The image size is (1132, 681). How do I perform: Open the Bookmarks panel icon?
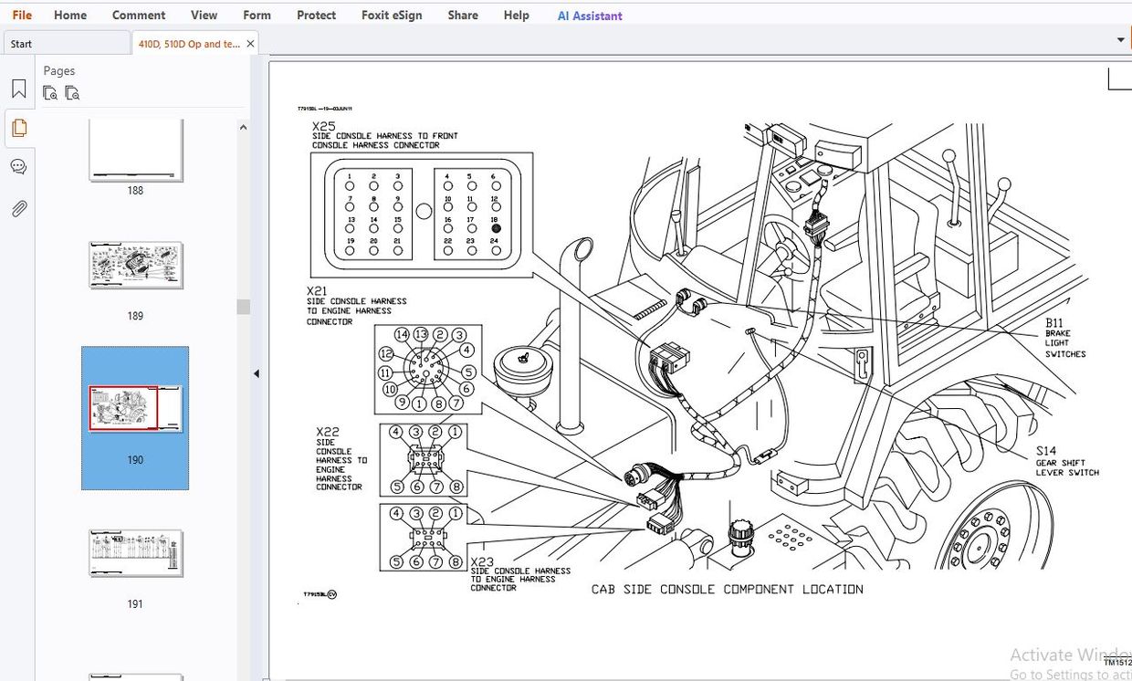coord(18,89)
